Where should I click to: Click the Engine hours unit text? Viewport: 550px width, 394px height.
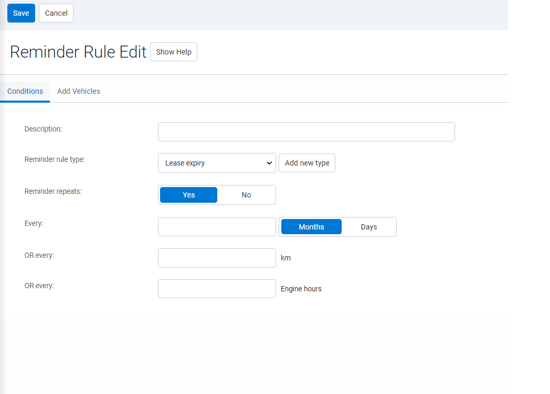pos(301,289)
